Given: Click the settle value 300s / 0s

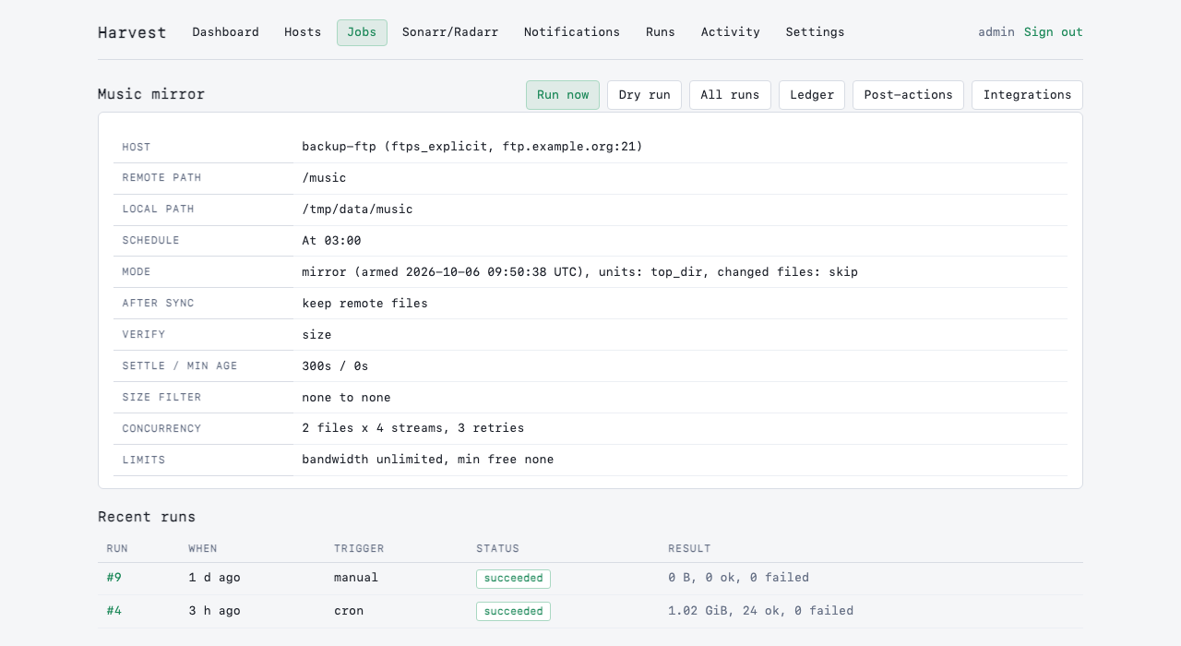Looking at the screenshot, I should point(335,366).
